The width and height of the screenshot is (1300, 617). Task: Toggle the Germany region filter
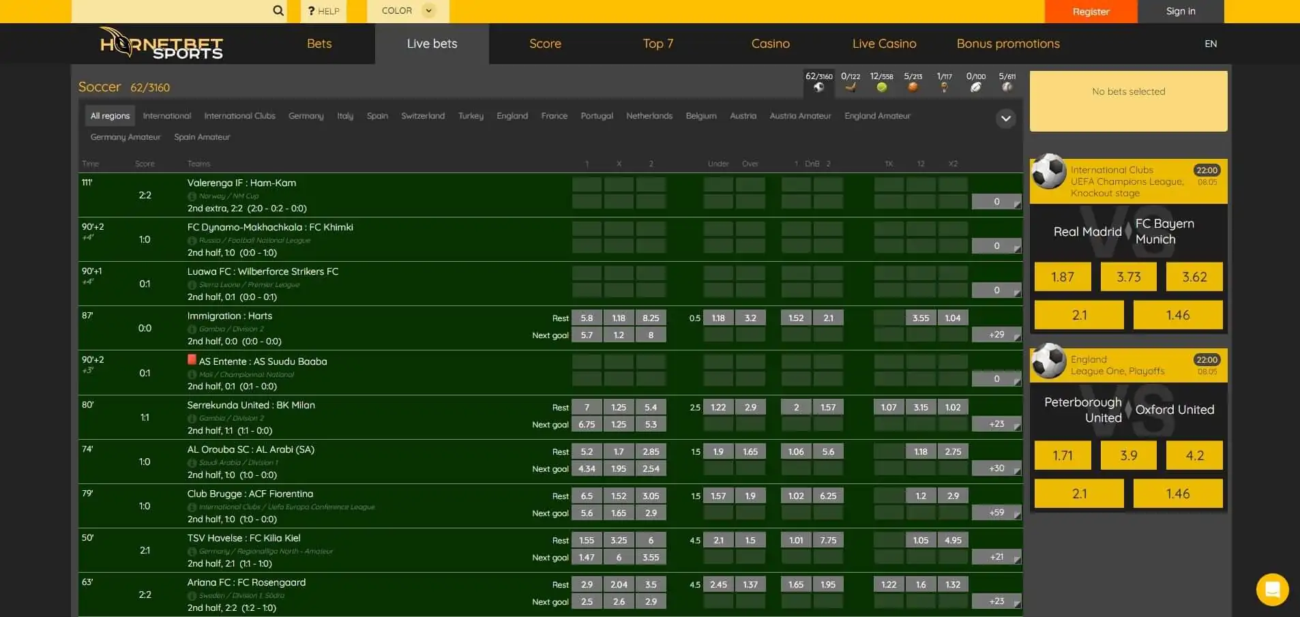click(x=306, y=116)
